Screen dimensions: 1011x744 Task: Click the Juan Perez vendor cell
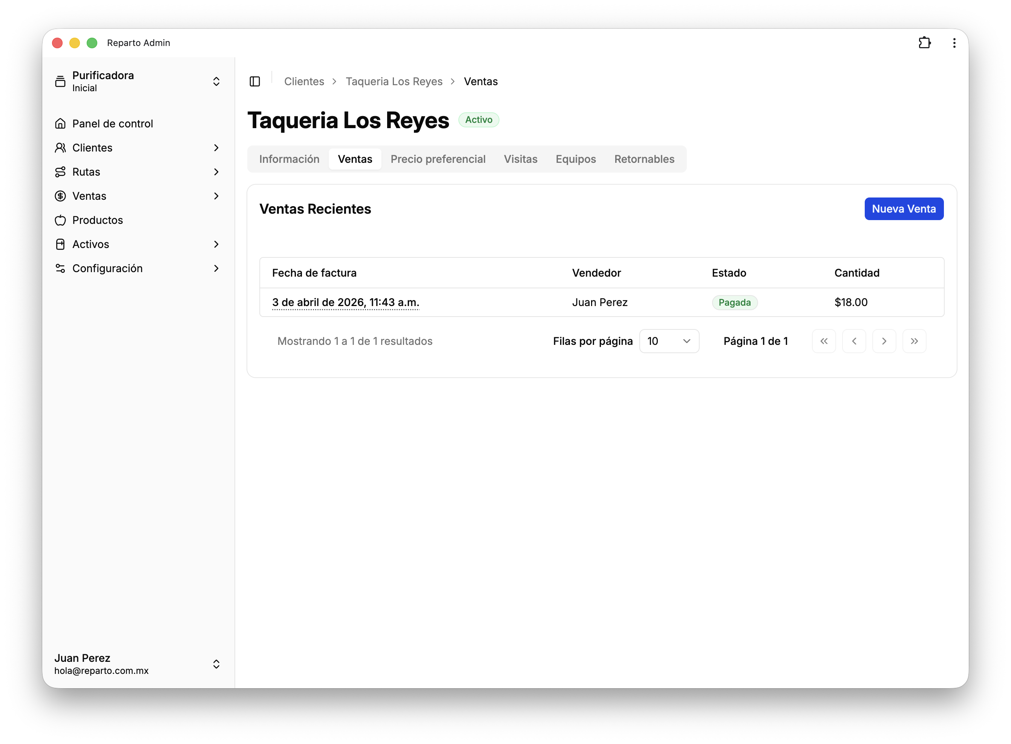coord(600,302)
